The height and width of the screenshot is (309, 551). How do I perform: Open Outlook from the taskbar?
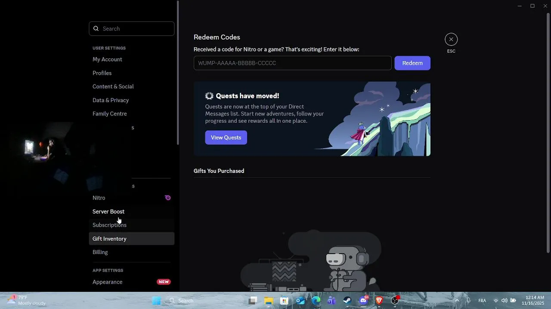click(x=300, y=301)
